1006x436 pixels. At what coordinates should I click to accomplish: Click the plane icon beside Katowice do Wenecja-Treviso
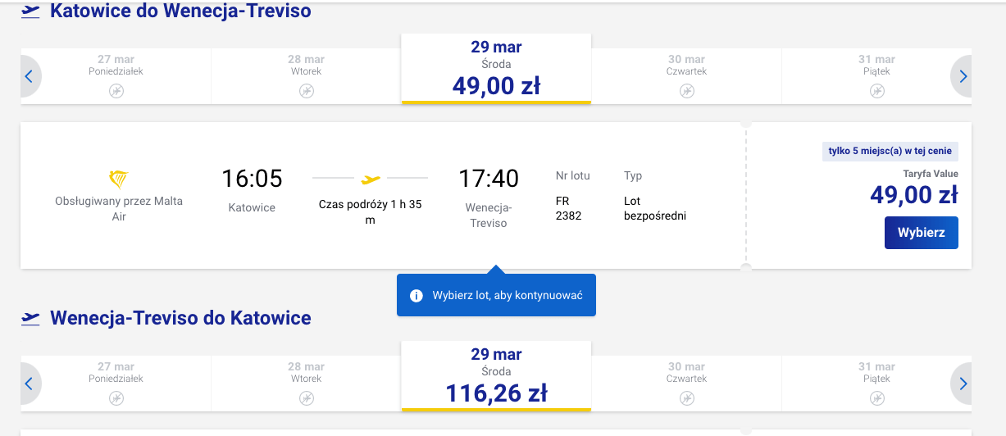[x=31, y=11]
